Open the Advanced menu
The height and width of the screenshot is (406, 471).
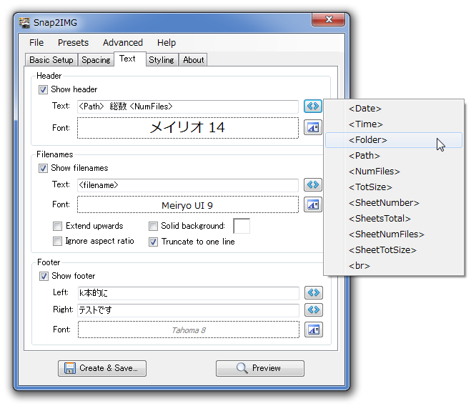[x=123, y=43]
